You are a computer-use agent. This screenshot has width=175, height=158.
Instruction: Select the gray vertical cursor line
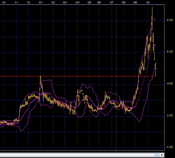click(x=116, y=78)
